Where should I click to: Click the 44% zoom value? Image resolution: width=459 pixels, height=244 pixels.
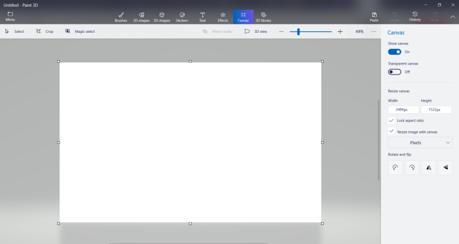(x=359, y=32)
